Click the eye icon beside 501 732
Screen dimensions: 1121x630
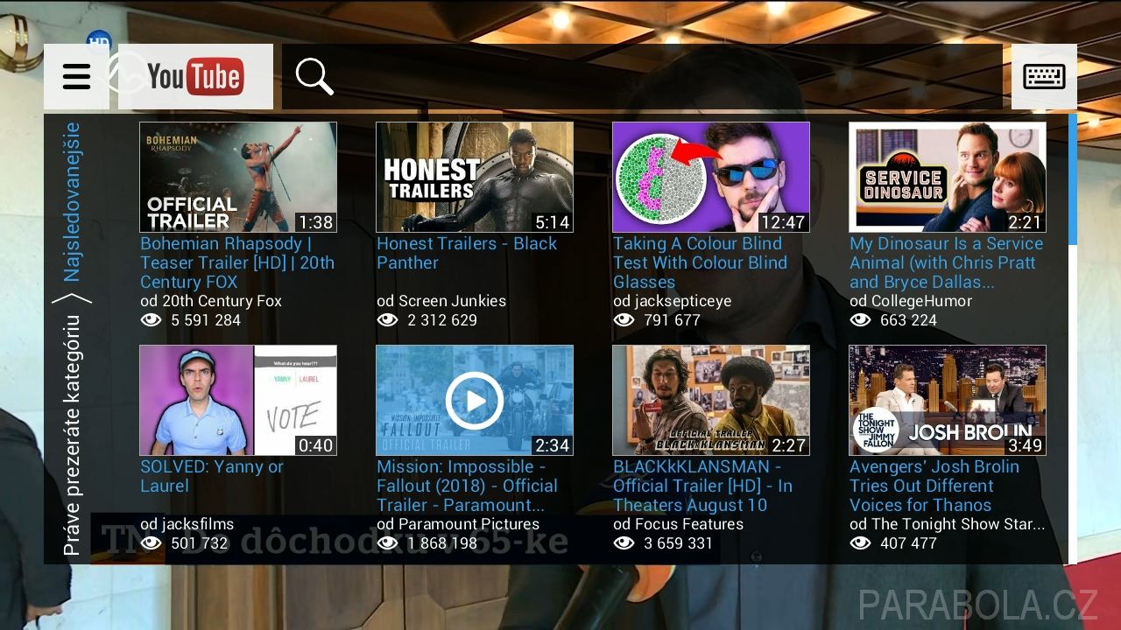[152, 543]
